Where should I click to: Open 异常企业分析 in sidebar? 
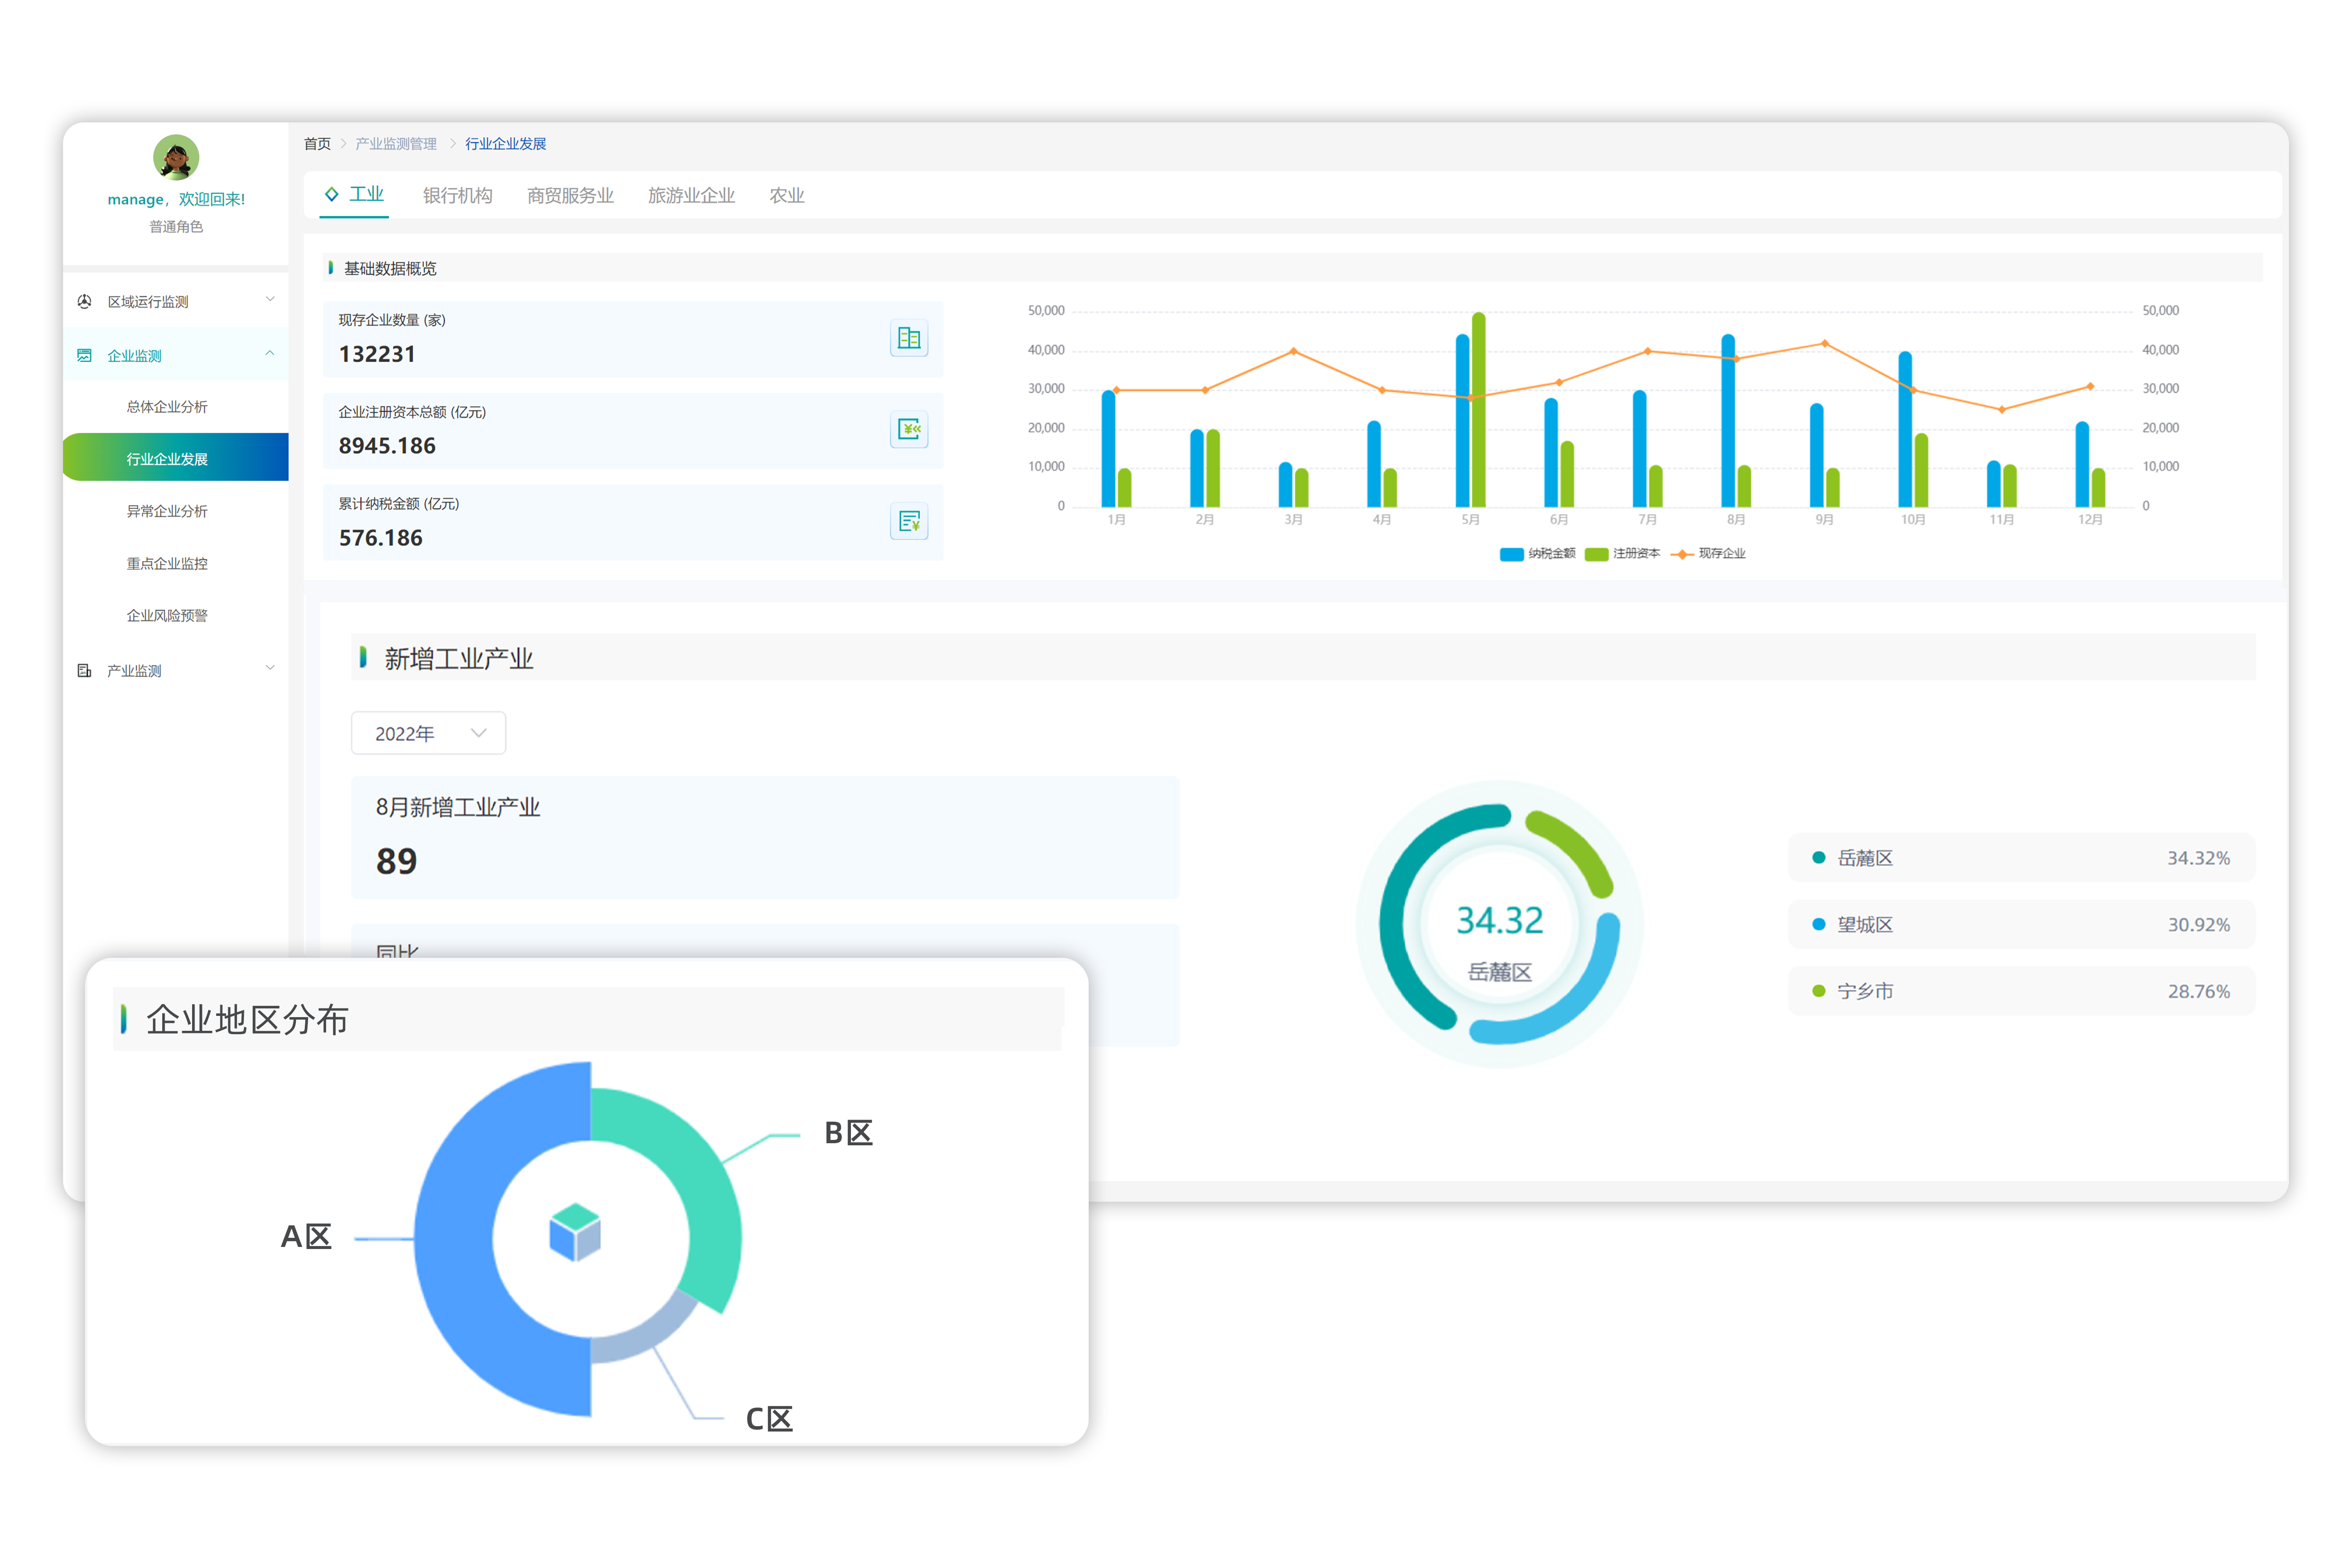(x=167, y=511)
